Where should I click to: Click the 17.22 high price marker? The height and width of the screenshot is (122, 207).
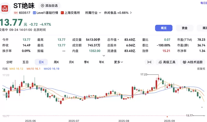pos(144,75)
